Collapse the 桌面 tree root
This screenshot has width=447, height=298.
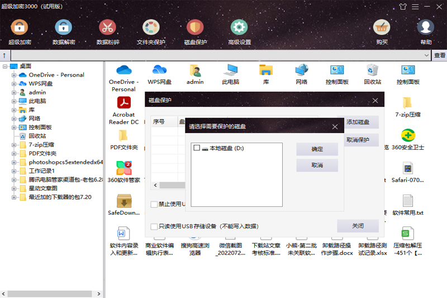coord(5,67)
